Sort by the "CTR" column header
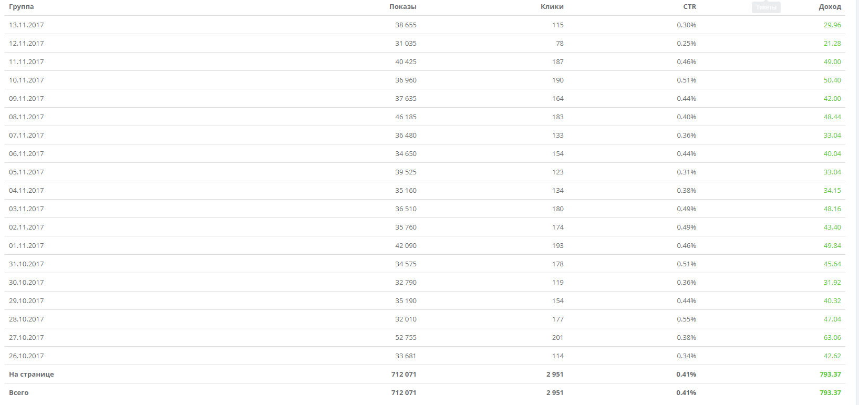 689,7
